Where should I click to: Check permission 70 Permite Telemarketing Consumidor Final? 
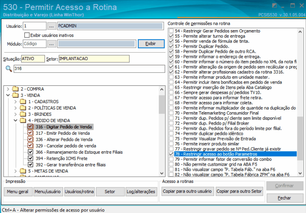coord(171,113)
